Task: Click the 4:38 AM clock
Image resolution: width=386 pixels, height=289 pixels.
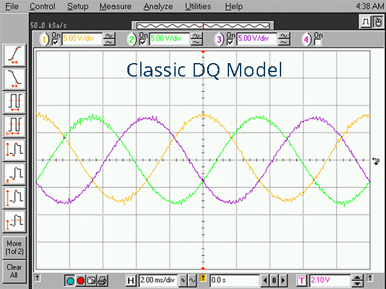Action: pos(370,6)
